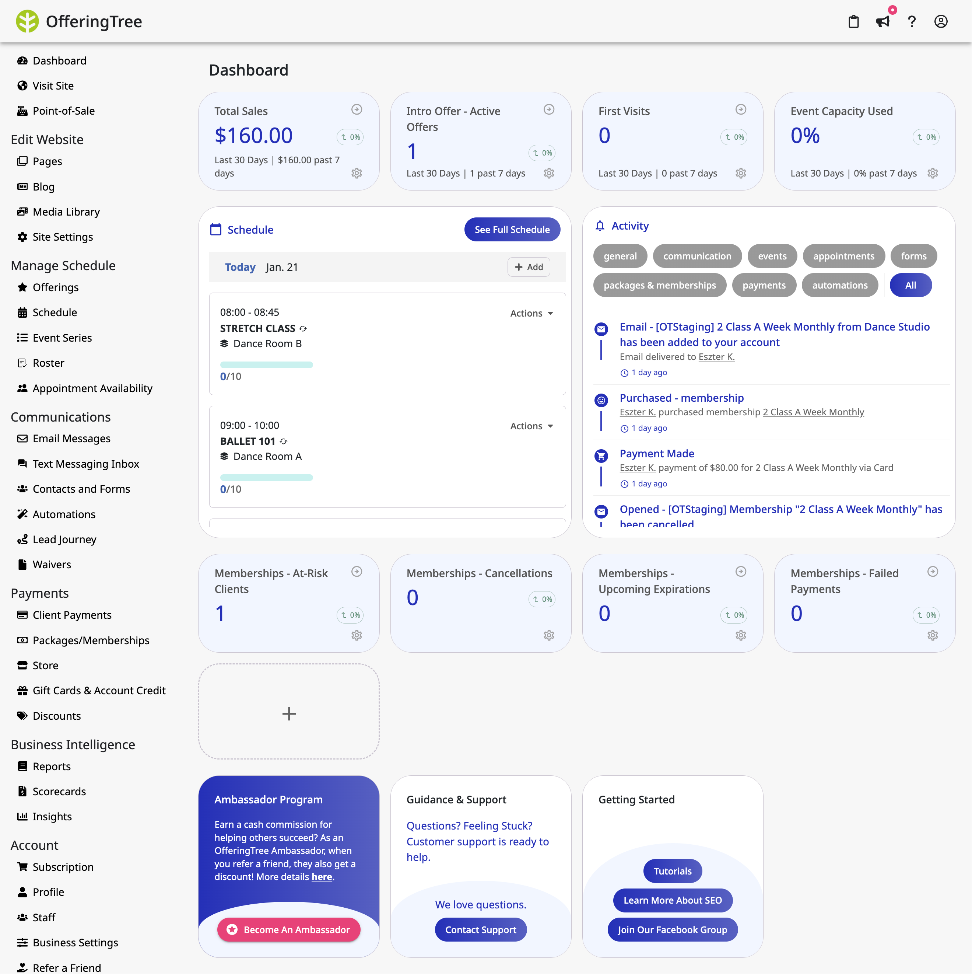The width and height of the screenshot is (972, 974).
Task: Click Join Our Facebook Group button
Action: coord(673,930)
